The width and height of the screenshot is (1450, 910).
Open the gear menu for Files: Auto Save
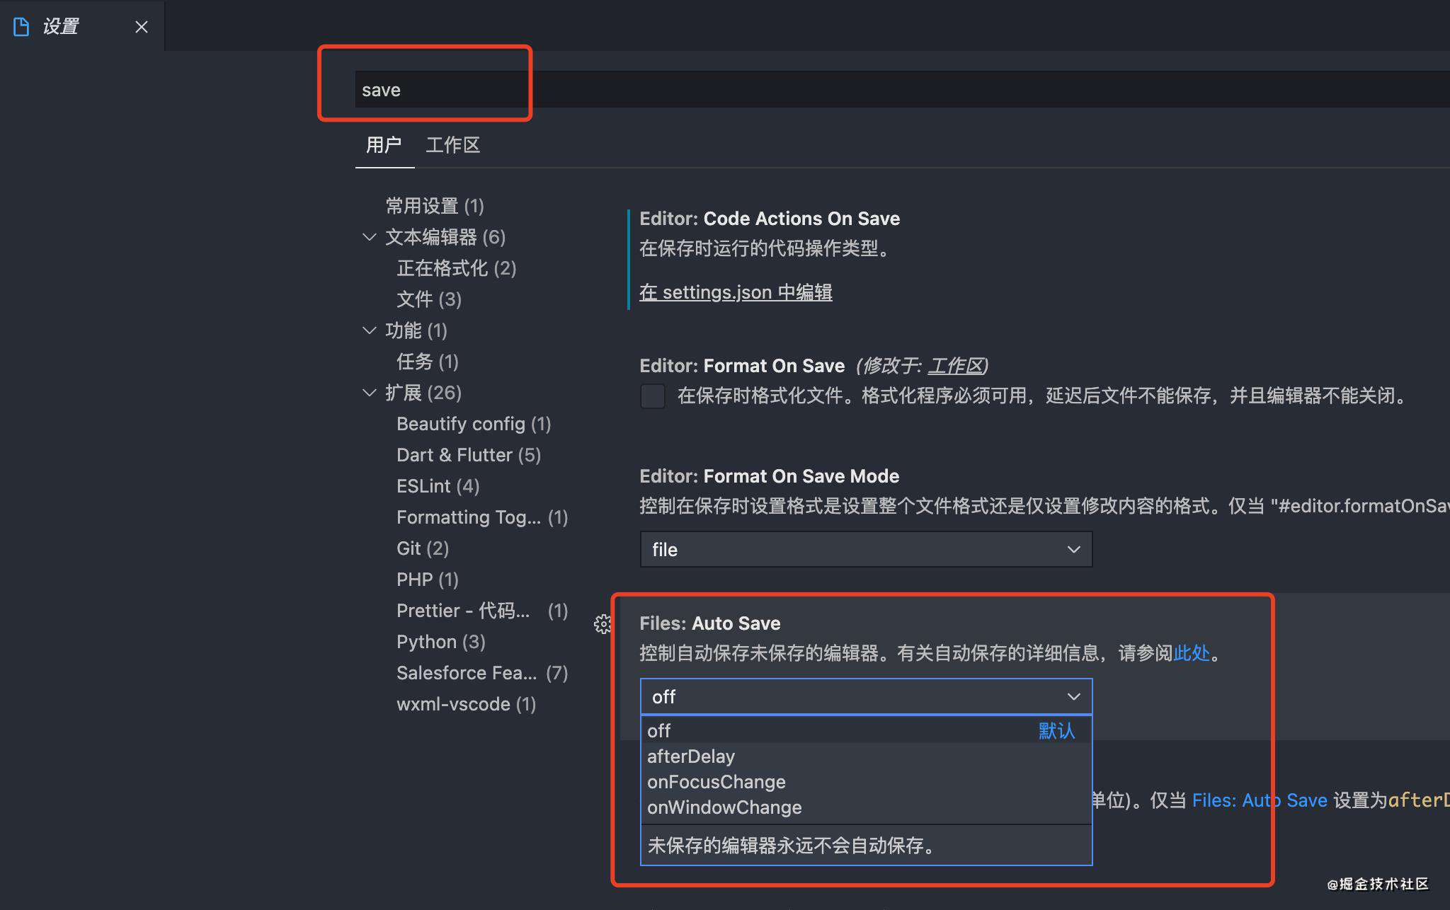(603, 624)
